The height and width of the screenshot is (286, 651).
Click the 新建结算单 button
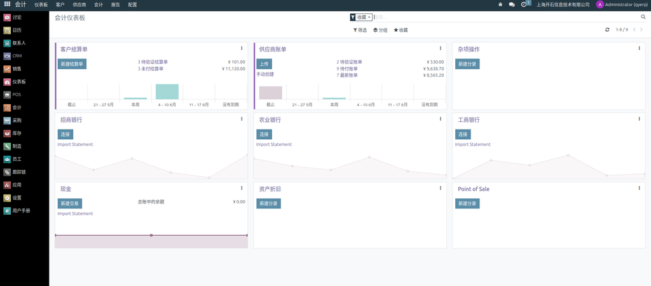(72, 64)
